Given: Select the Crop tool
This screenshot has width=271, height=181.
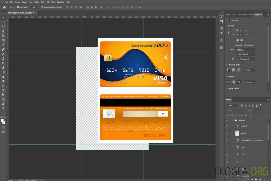Looking at the screenshot, I should tap(3, 36).
